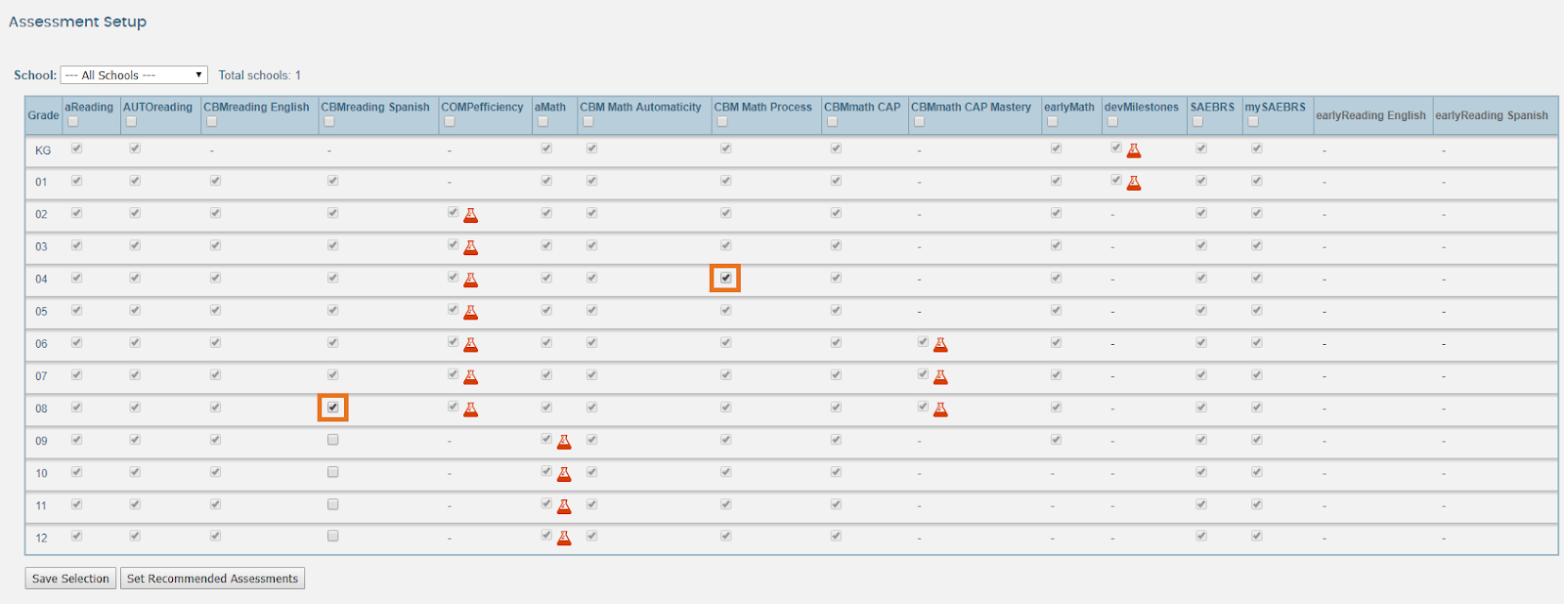Click the flask icon in grade 08 CBMmath CAP Mastery
The width and height of the screenshot is (1564, 604).
tap(940, 409)
